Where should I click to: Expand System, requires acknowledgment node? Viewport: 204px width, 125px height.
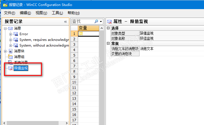11,40
